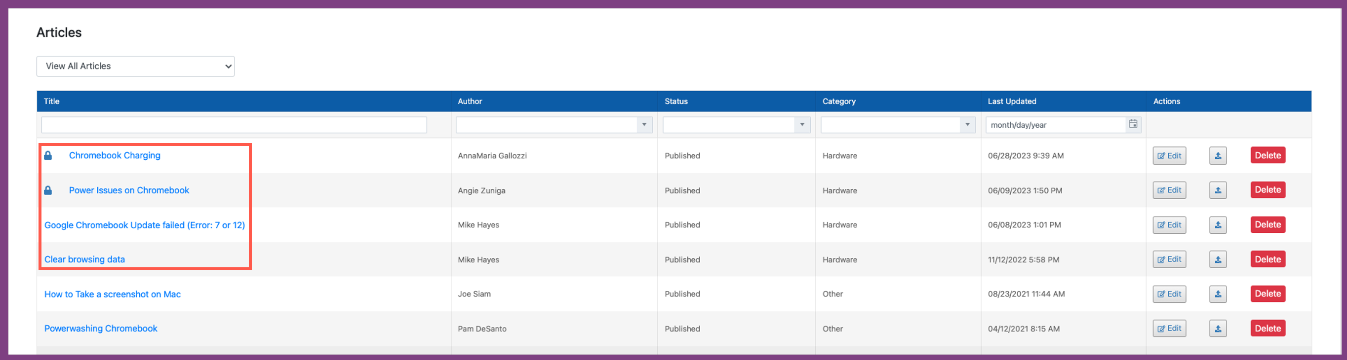The width and height of the screenshot is (1347, 360).
Task: Click upload icon for Chromebook Charging row
Action: coord(1218,156)
